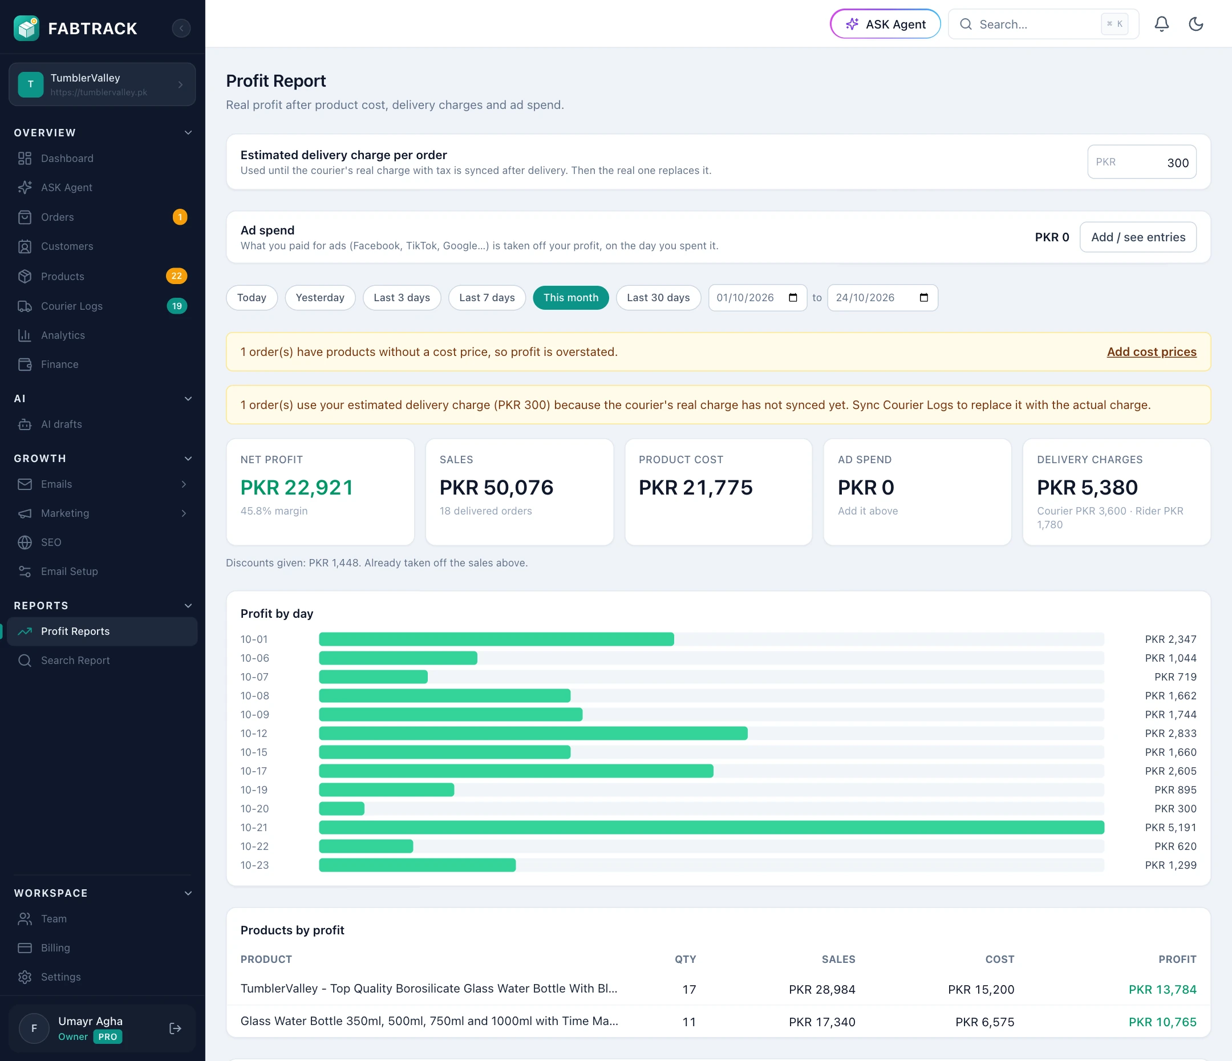Viewport: 1232px width, 1061px height.
Task: Collapse the WORKSPACE section chevron
Action: [188, 893]
